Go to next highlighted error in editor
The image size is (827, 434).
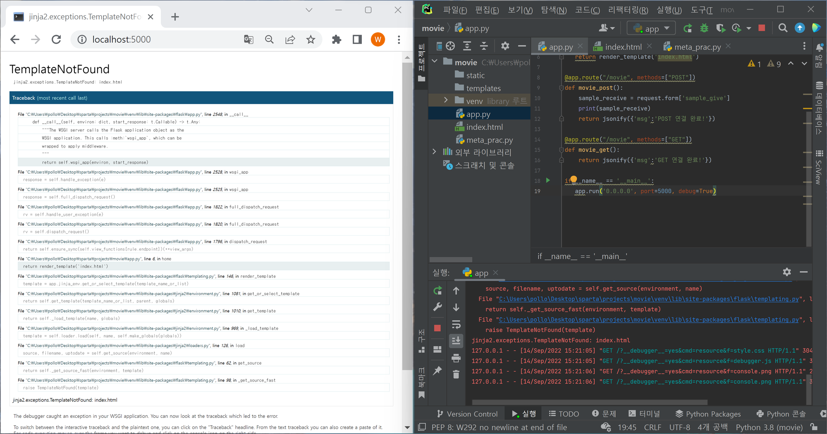coord(804,64)
